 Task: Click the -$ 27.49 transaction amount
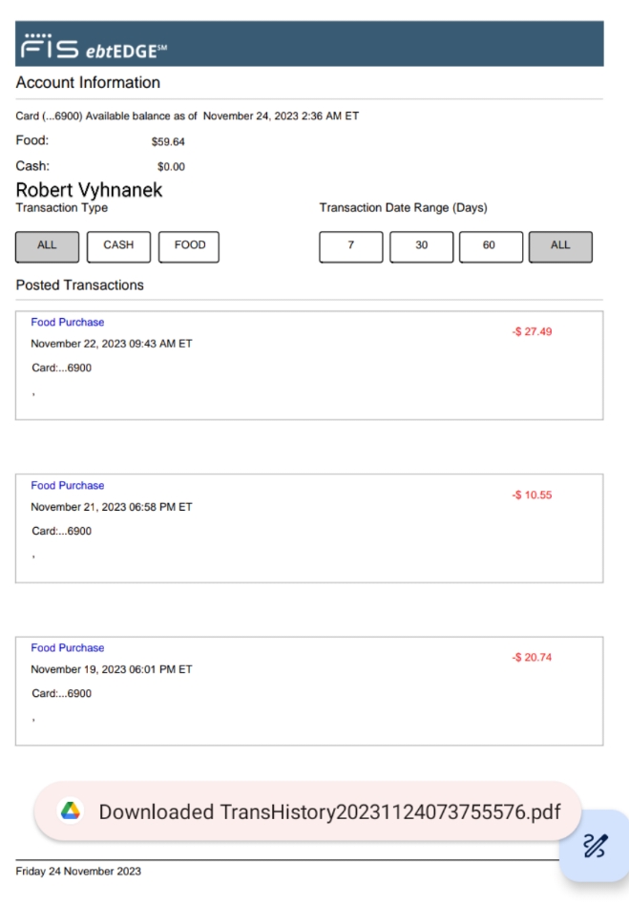tap(532, 331)
